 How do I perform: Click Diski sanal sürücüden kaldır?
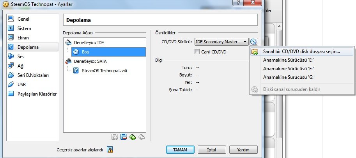coord(301,89)
